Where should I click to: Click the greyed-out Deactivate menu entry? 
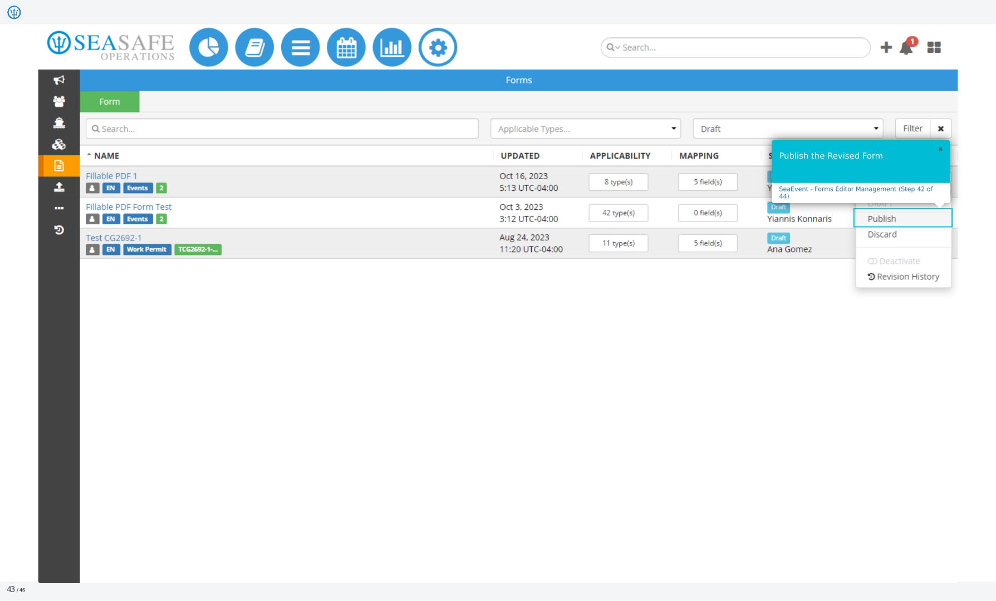(894, 261)
